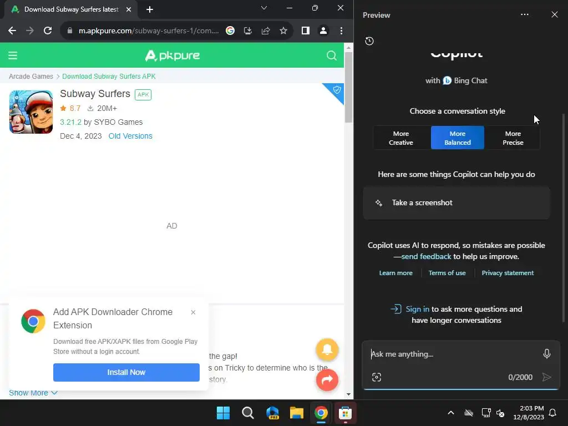Click the add screenshot icon below the input

click(x=377, y=377)
